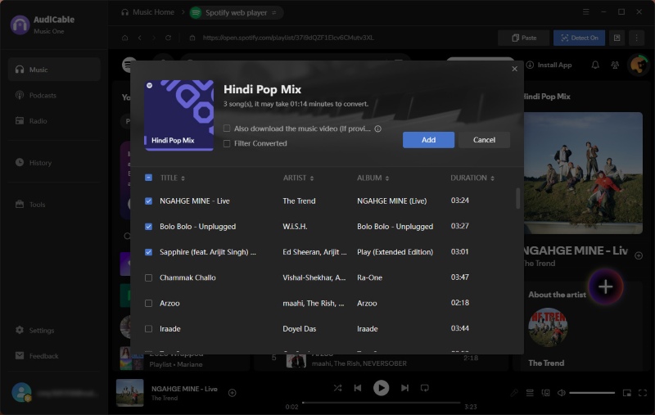The width and height of the screenshot is (655, 415).
Task: Uncheck Bolo Bolo - Unplugged song
Action: click(x=148, y=226)
